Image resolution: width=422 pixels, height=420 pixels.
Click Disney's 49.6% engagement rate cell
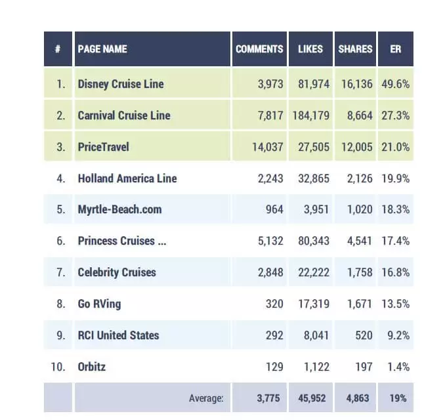(396, 84)
